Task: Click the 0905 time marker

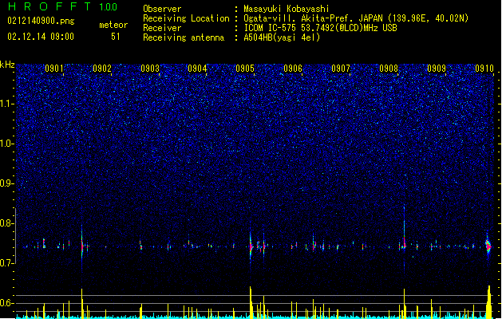Action: pyautogui.click(x=245, y=69)
